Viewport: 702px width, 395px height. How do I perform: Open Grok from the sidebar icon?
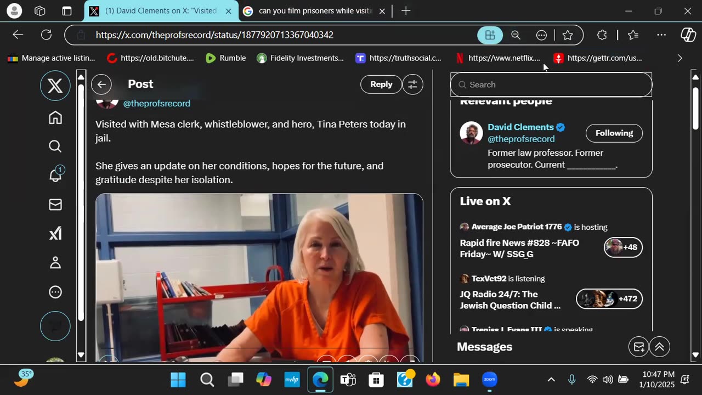(x=55, y=234)
